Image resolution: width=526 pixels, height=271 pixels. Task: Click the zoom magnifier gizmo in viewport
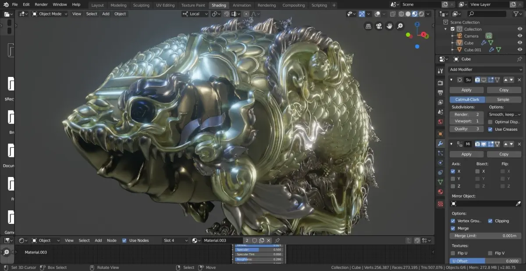(400, 26)
